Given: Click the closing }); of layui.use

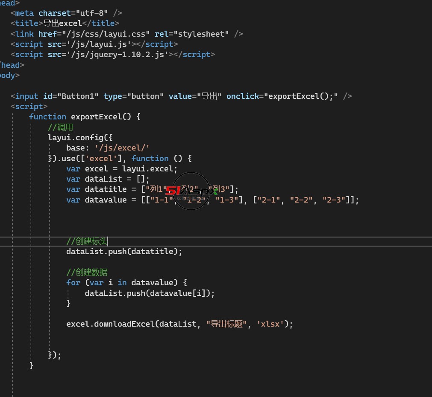Looking at the screenshot, I should click(55, 355).
